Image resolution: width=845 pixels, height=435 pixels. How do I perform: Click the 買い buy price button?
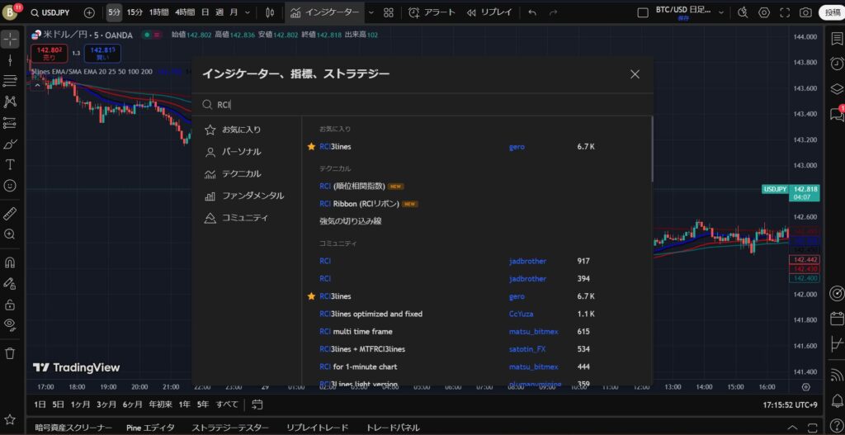[102, 53]
